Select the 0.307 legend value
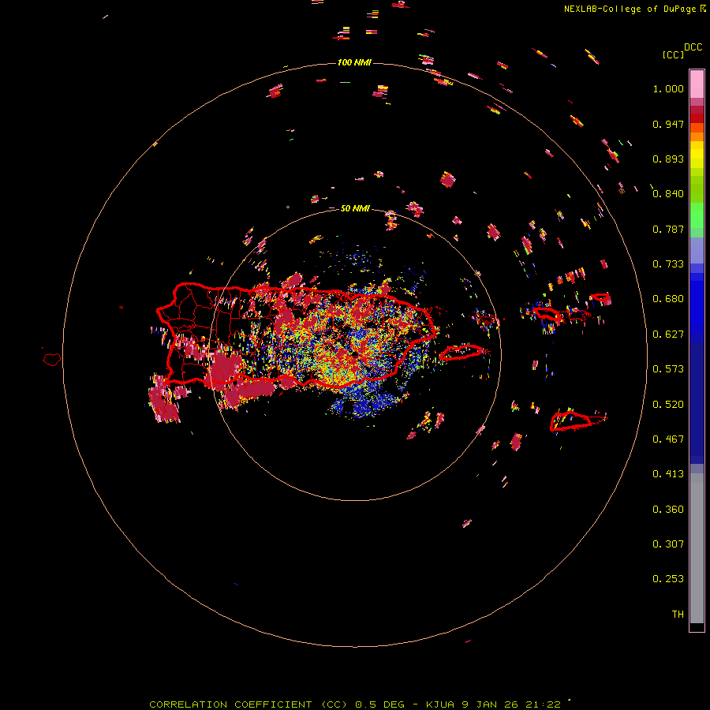 [x=668, y=544]
